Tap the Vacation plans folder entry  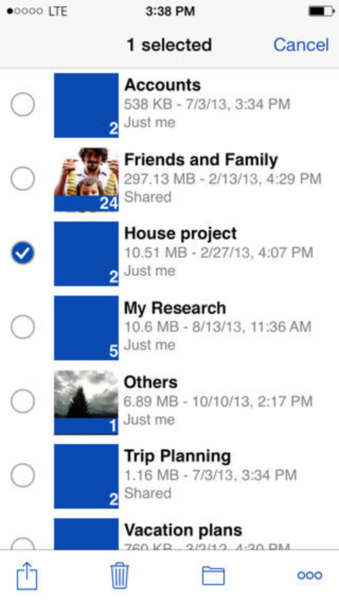coord(183,530)
